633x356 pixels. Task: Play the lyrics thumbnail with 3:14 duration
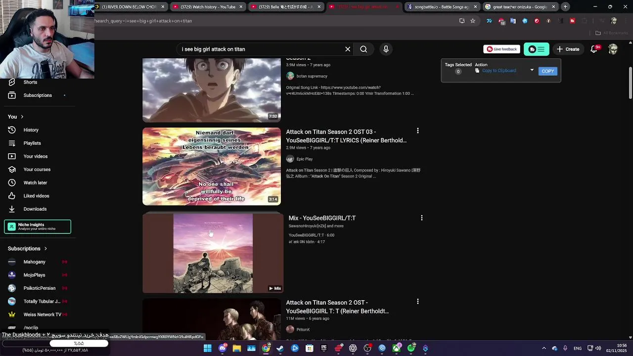click(x=212, y=166)
